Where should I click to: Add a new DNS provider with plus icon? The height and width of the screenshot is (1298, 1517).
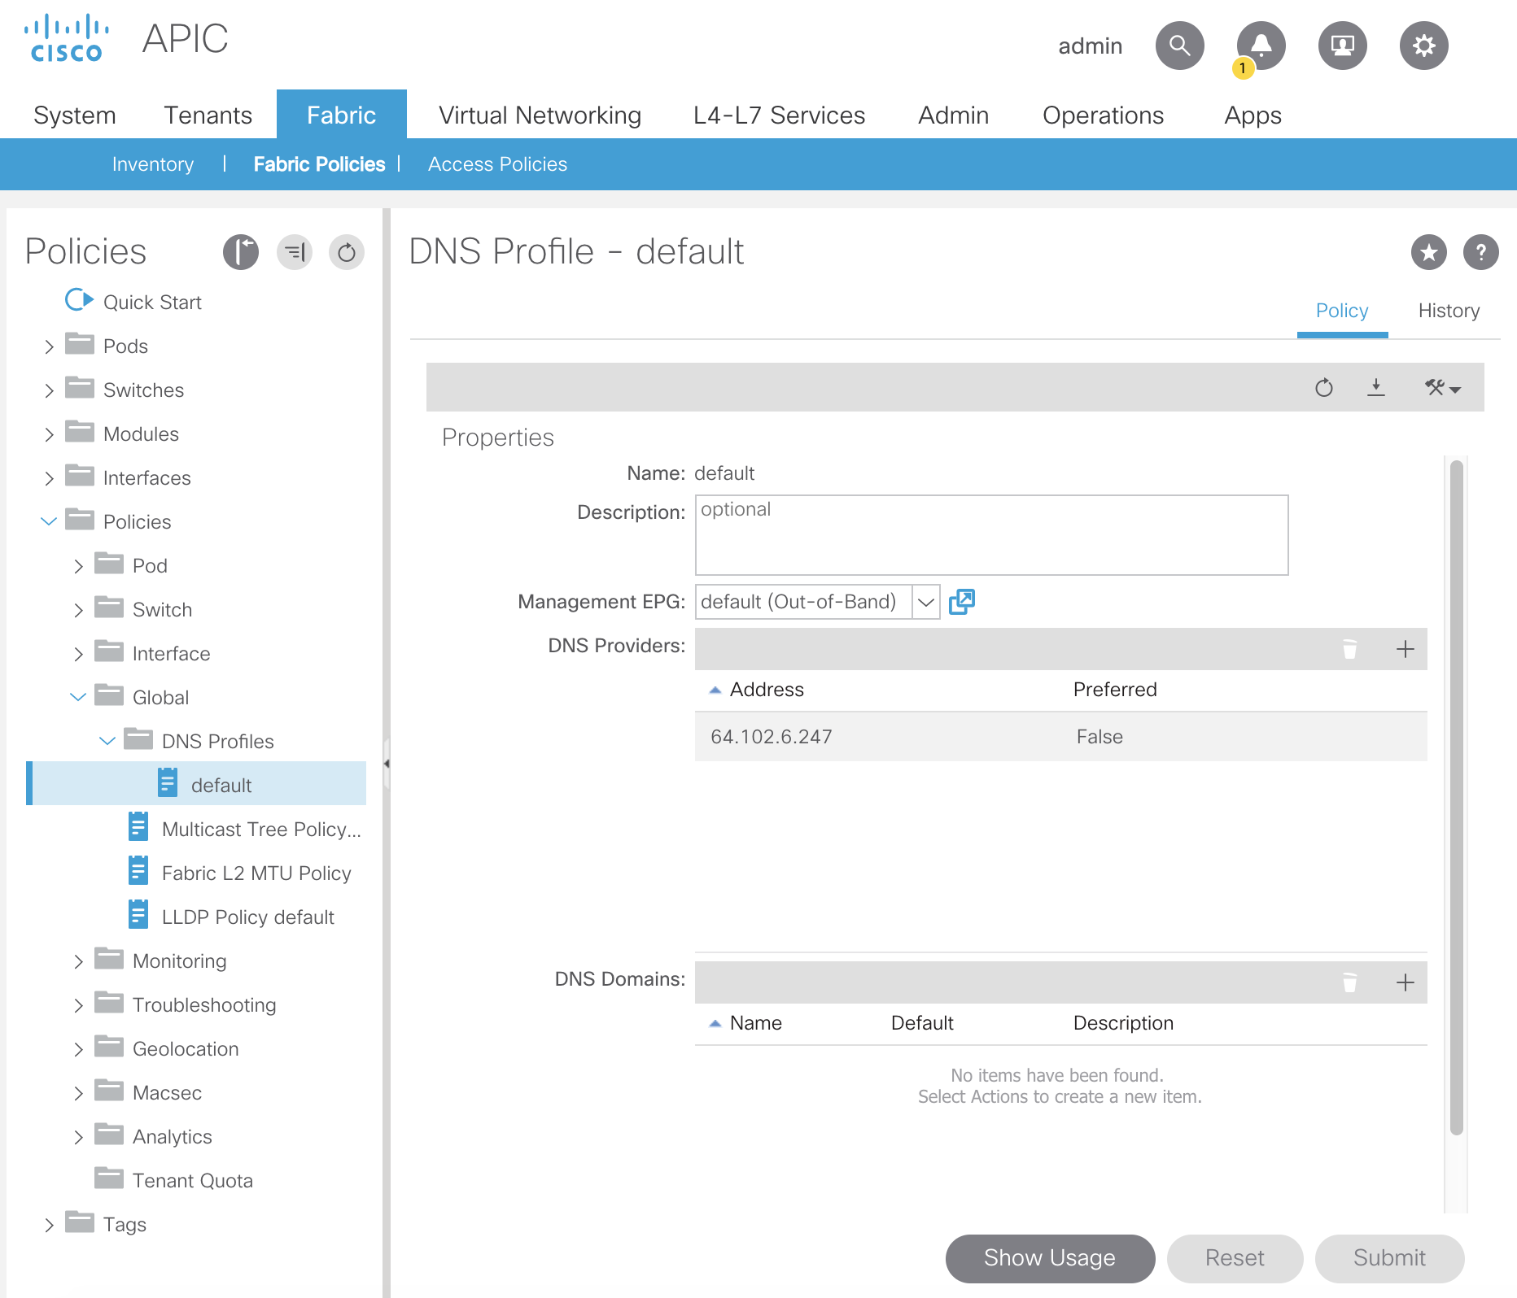(x=1405, y=649)
